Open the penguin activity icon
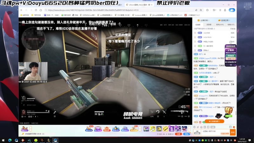 click(x=116, y=129)
